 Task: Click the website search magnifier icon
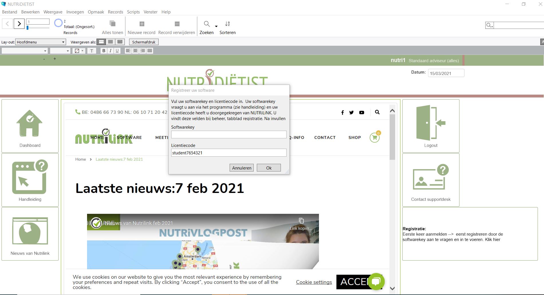377,112
